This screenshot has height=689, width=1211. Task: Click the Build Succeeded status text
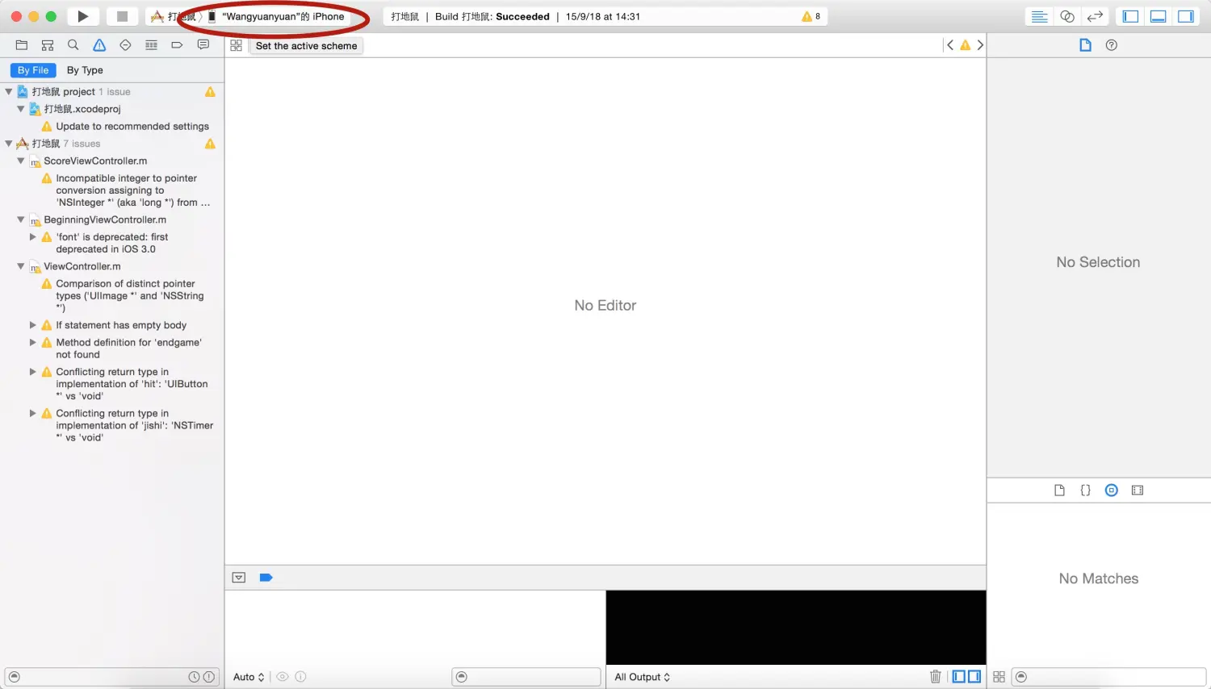click(x=492, y=16)
